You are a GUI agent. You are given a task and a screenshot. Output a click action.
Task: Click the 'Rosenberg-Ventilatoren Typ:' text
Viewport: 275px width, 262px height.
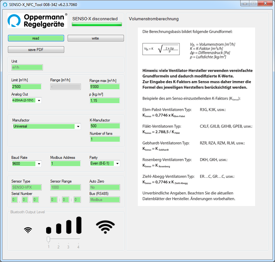pyautogui.click(x=167, y=160)
